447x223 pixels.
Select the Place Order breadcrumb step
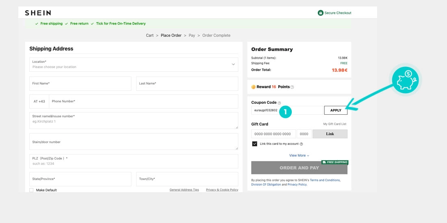[x=171, y=36]
